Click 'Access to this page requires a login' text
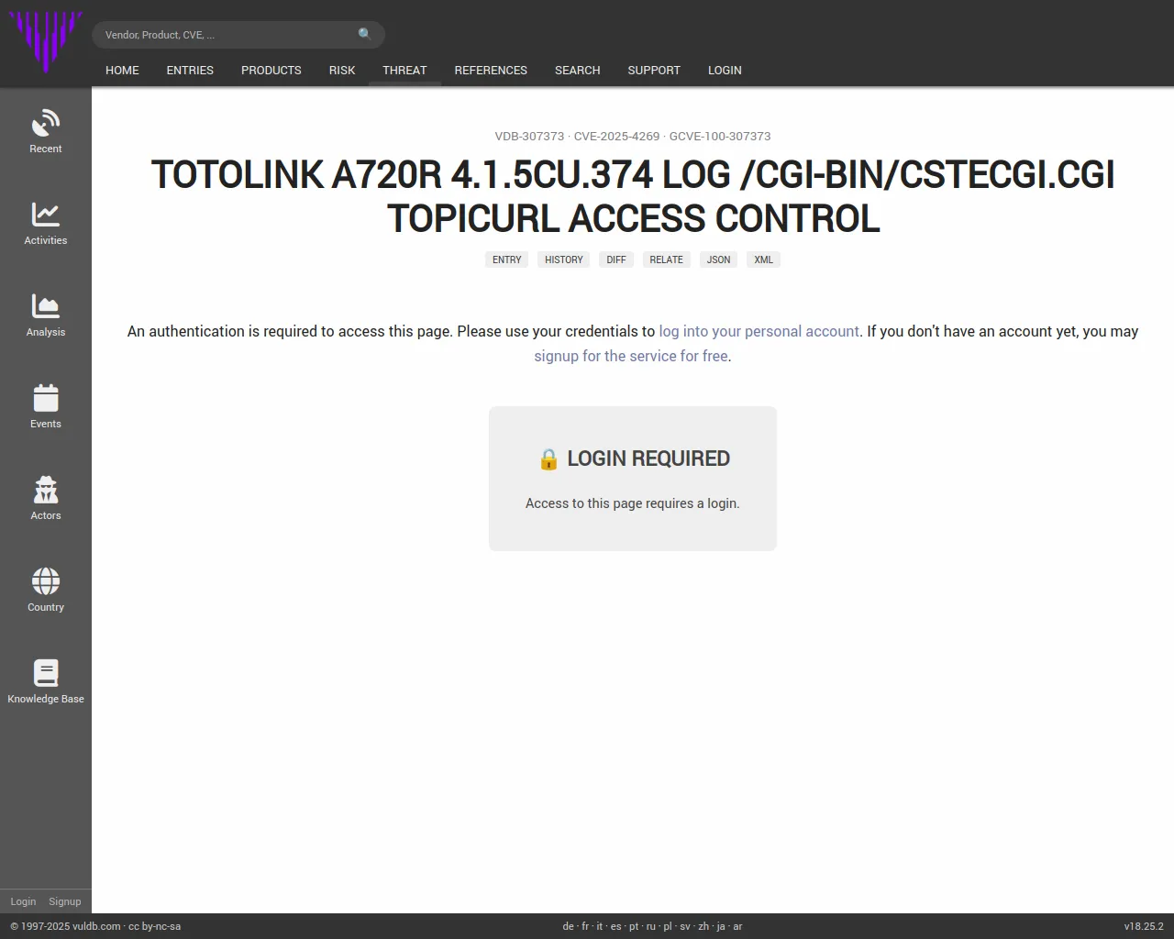1174x939 pixels. [633, 503]
